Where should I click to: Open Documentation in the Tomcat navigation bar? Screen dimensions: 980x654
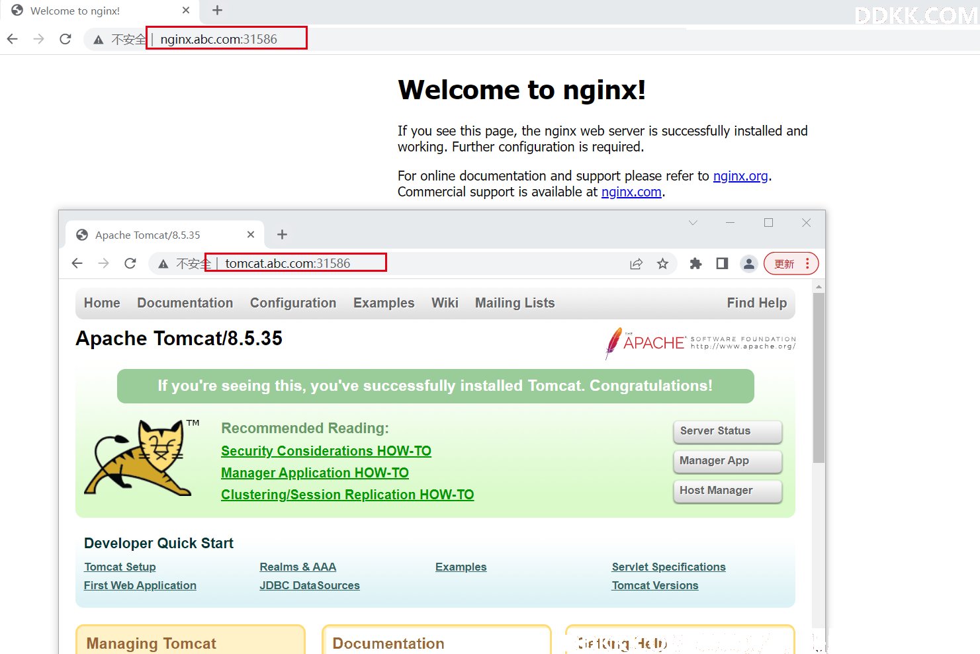click(x=185, y=303)
